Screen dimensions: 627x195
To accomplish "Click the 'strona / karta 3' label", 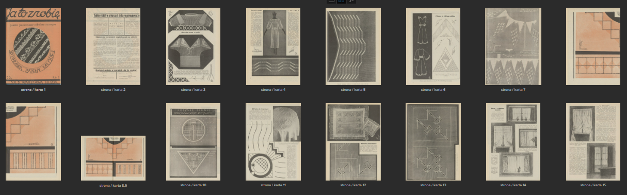I will click(x=194, y=90).
